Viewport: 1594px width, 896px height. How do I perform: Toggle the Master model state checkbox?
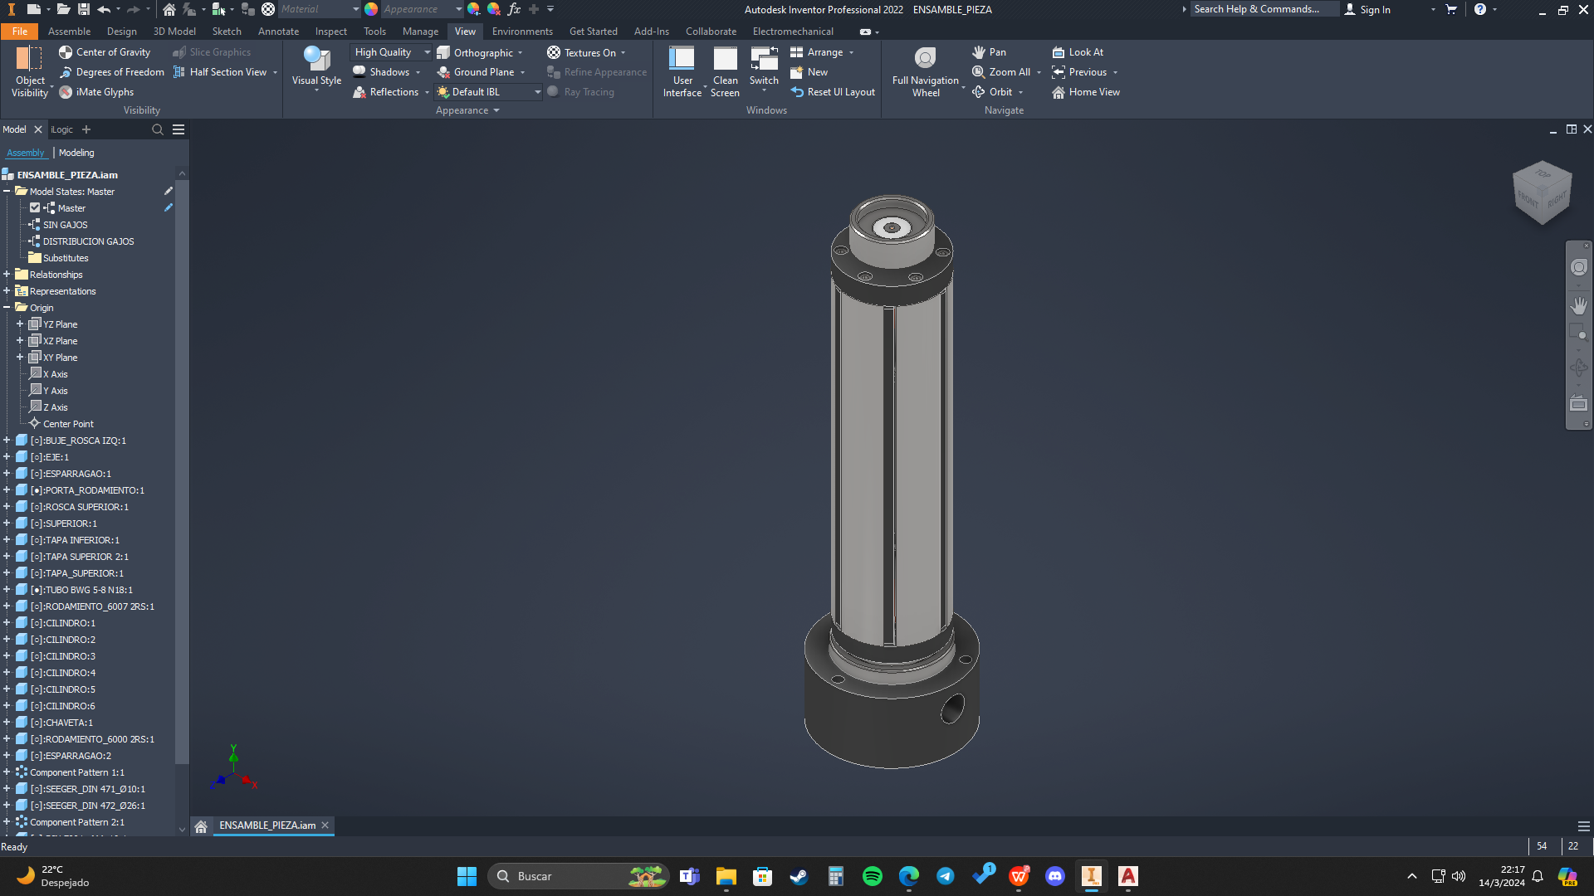tap(35, 208)
